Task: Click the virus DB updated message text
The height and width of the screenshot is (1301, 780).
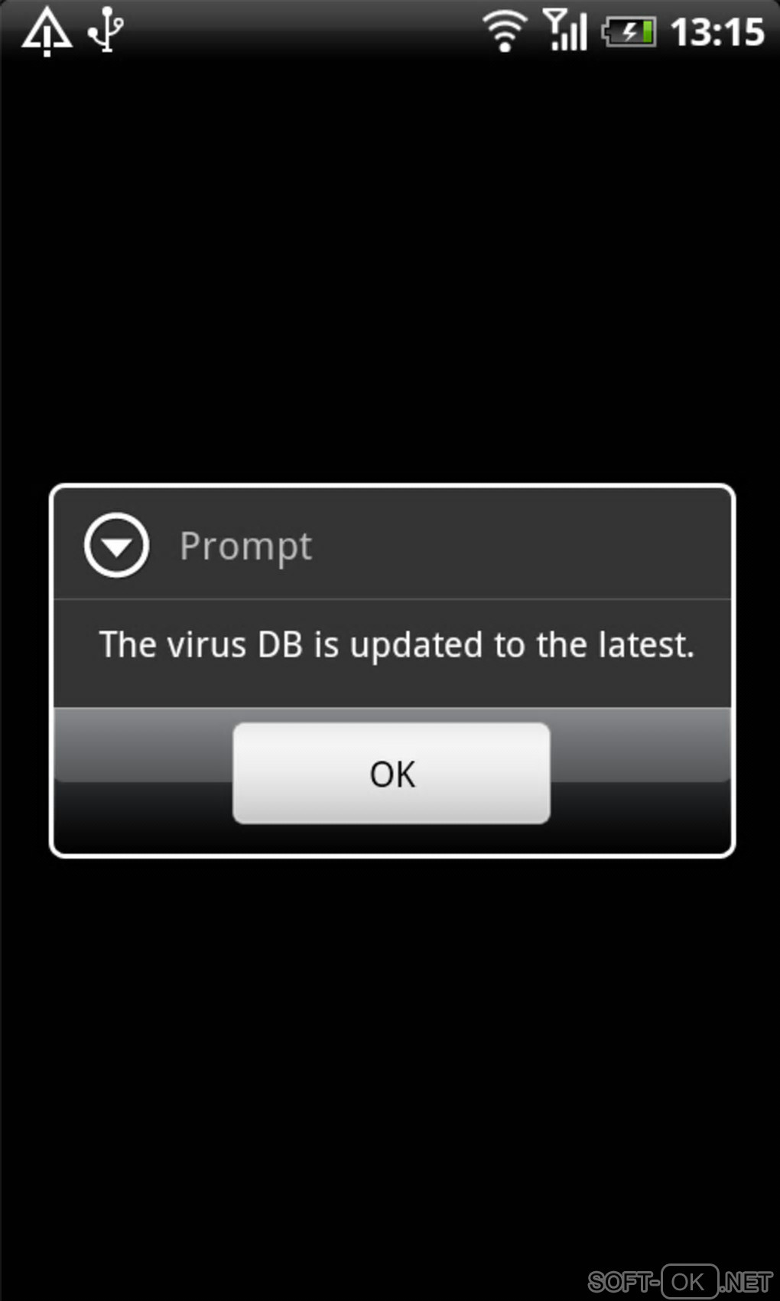Action: click(397, 645)
